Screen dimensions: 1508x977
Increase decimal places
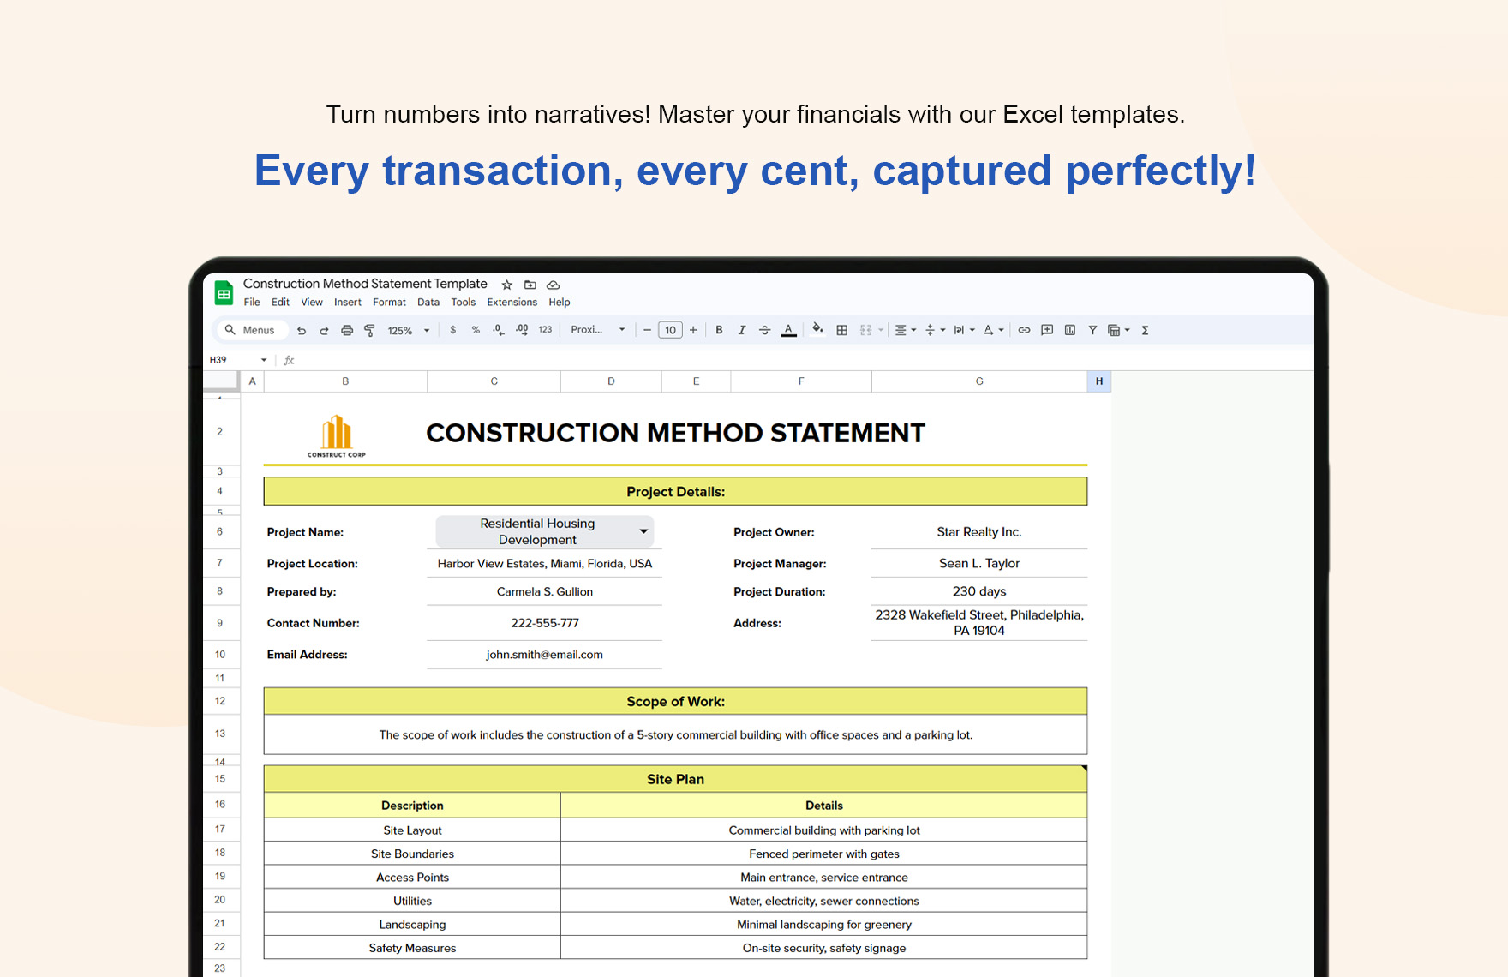pos(522,330)
